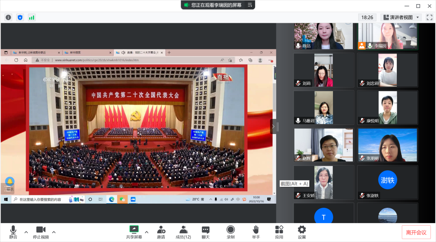Expand the video options arrow beside 停止视频
The height and width of the screenshot is (242, 436).
point(54,232)
